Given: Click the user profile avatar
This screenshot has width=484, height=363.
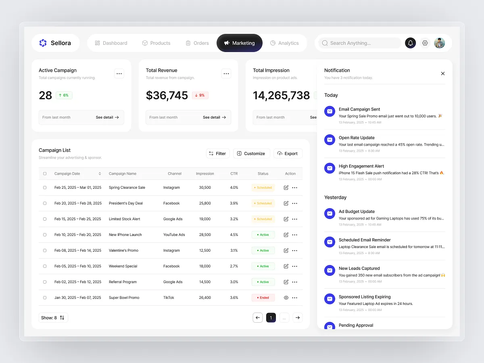Looking at the screenshot, I should pyautogui.click(x=439, y=43).
